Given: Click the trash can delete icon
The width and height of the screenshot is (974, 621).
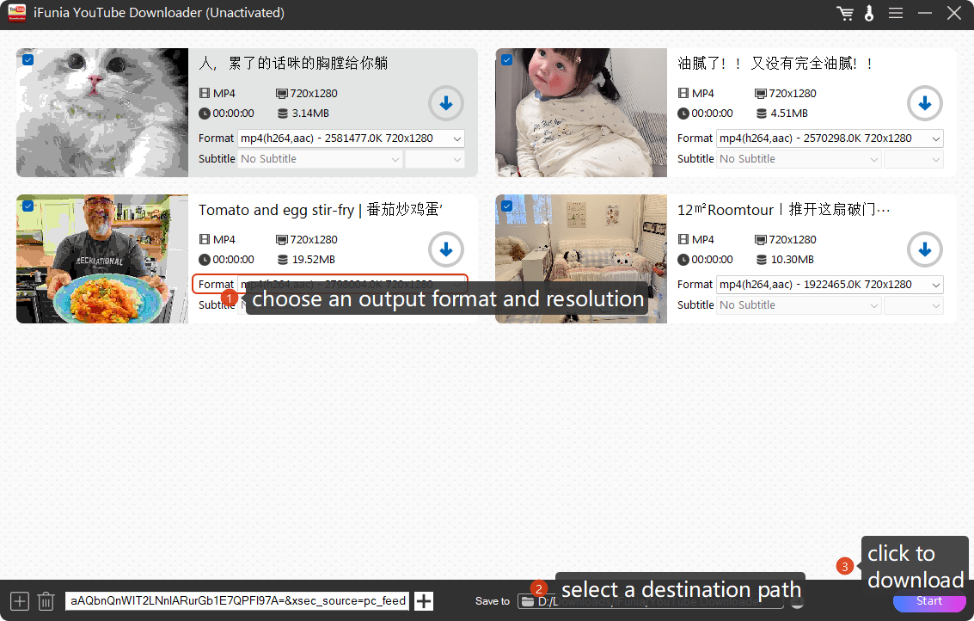Looking at the screenshot, I should coord(46,601).
